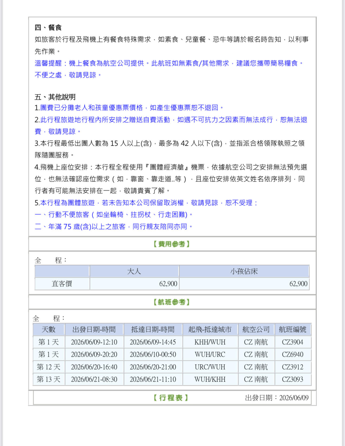Image resolution: width=345 pixels, height=446 pixels.
Task: Select the 大人 column header
Action: click(134, 271)
